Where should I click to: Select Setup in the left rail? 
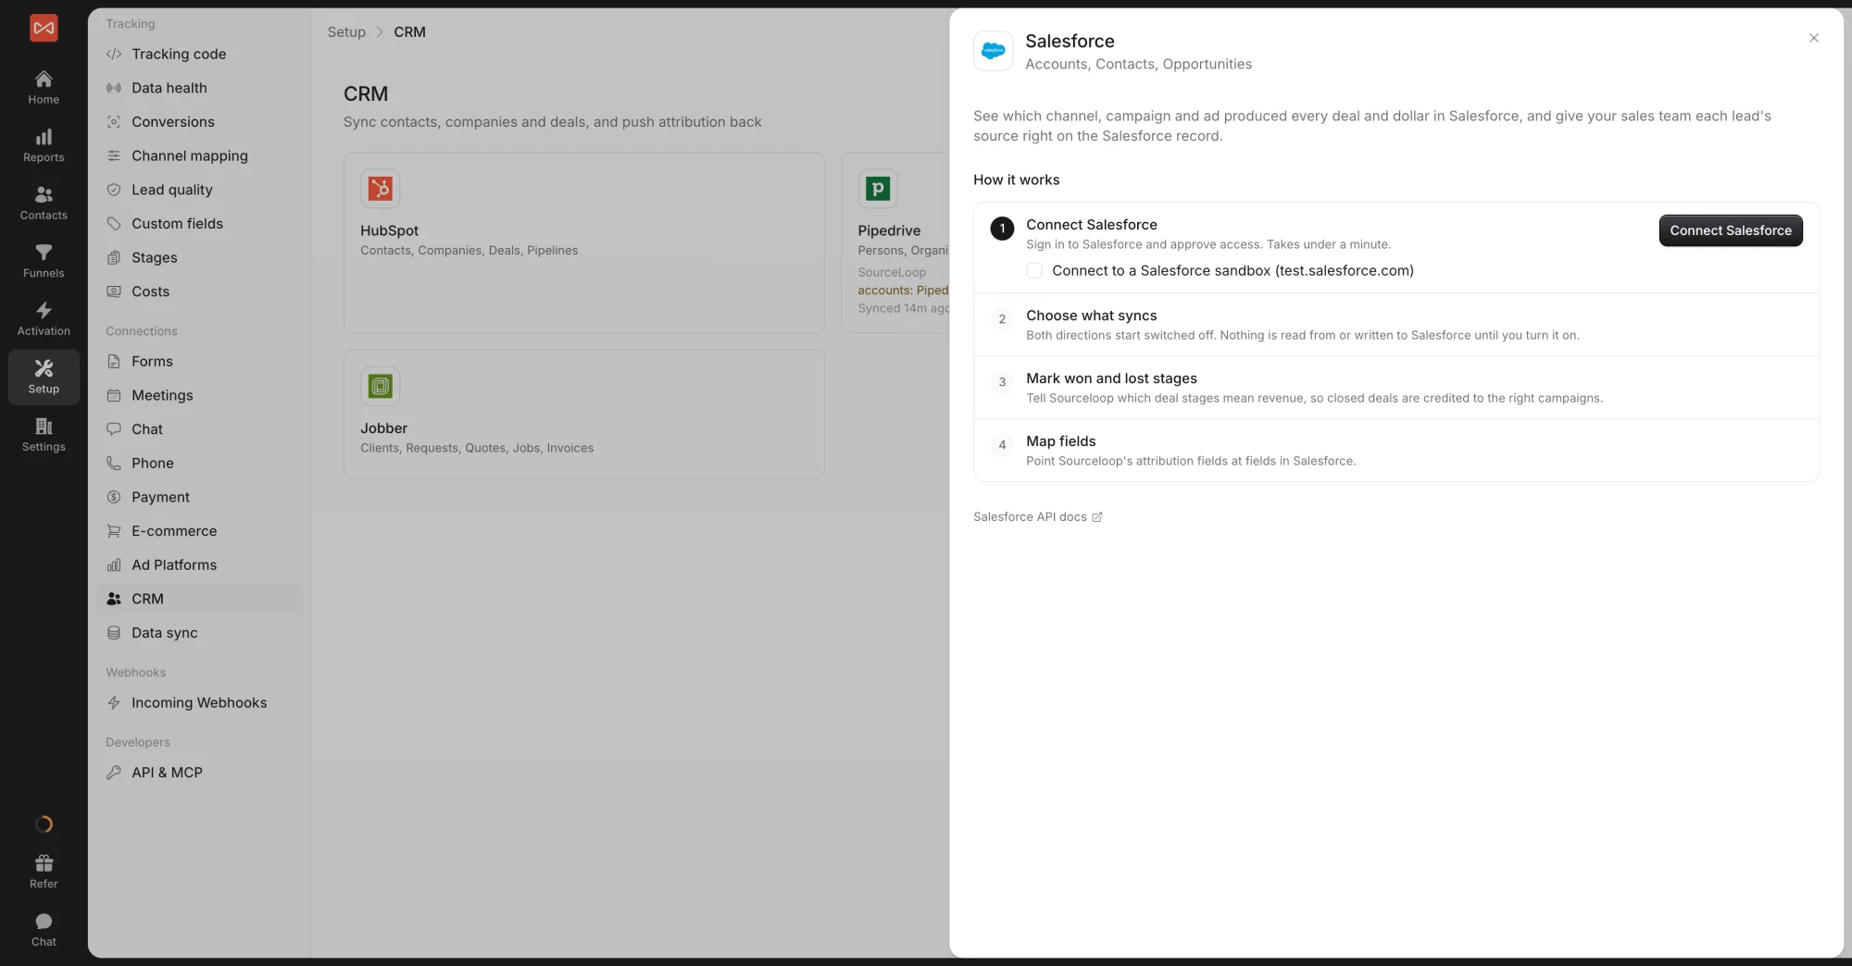[x=44, y=377]
